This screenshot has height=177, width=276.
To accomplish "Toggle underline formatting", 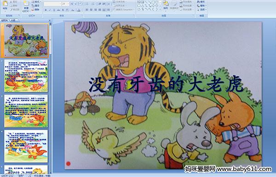I will coord(54,10).
